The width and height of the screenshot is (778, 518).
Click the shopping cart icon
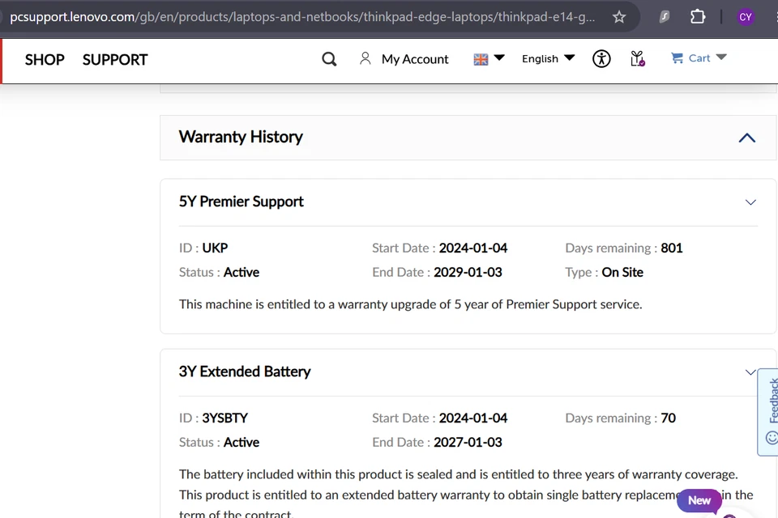tap(677, 58)
